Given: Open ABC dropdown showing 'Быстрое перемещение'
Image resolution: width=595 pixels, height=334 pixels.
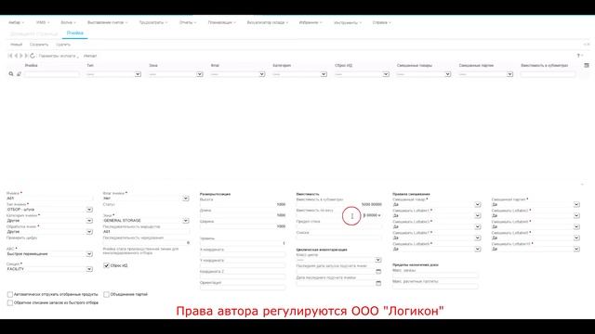Looking at the screenshot, I should 89,254.
